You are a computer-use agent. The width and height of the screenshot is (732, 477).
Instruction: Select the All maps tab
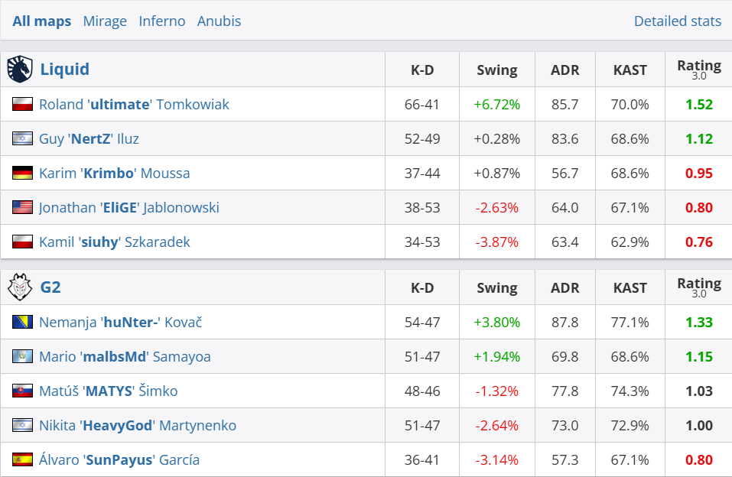(x=42, y=21)
